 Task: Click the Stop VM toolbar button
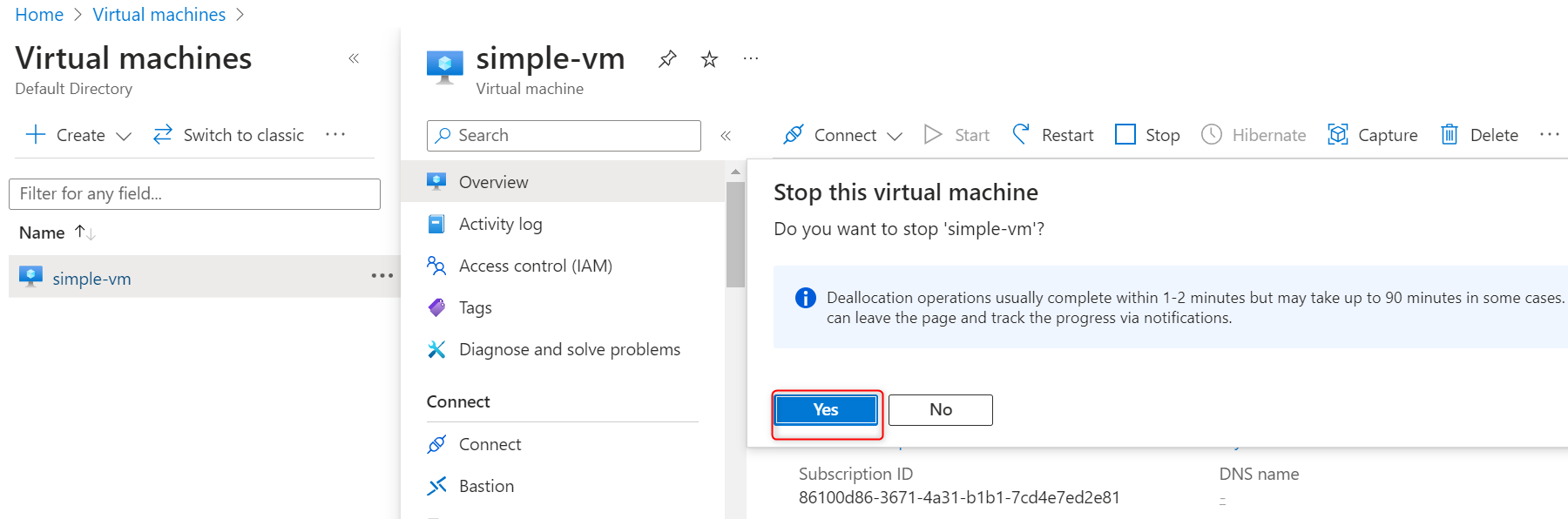pos(1147,135)
